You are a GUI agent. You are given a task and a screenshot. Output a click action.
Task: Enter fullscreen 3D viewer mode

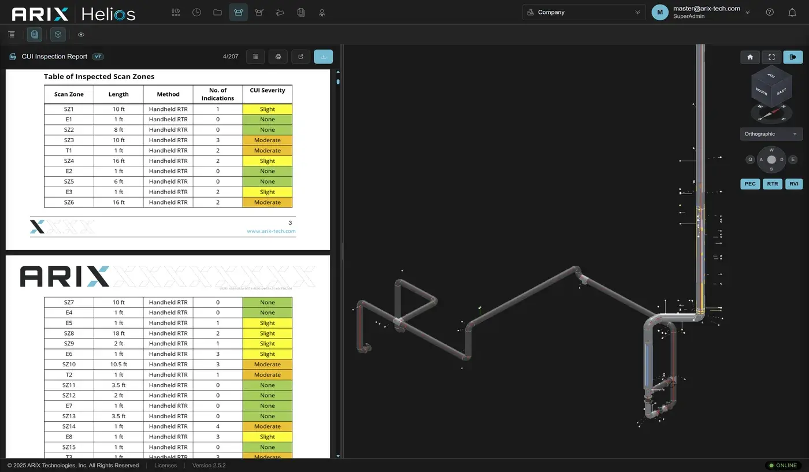(771, 57)
